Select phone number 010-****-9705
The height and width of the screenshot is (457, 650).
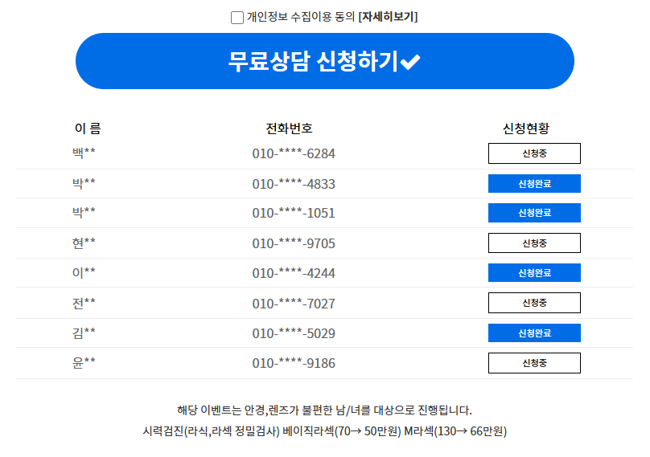(x=294, y=243)
